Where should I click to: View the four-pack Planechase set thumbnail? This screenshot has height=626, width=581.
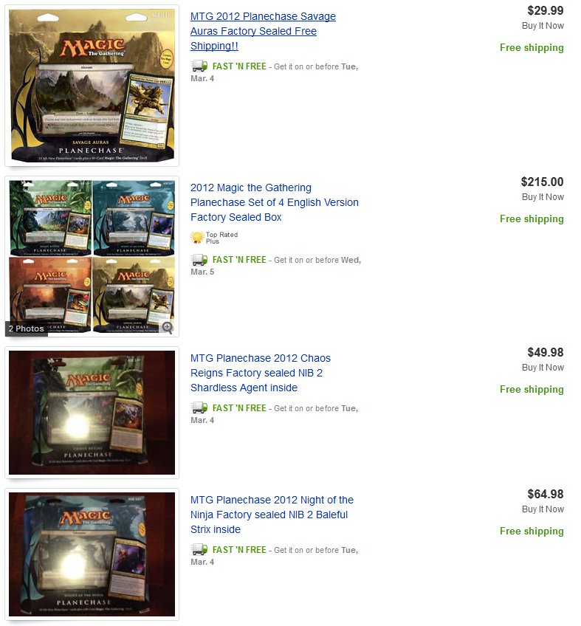click(x=92, y=256)
